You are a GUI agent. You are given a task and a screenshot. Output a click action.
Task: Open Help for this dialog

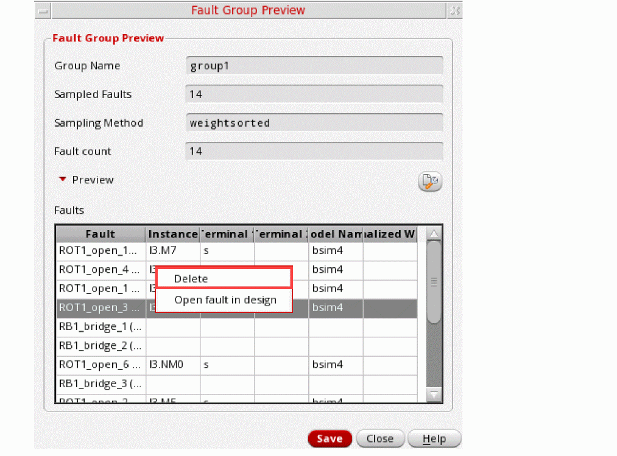tap(434, 439)
